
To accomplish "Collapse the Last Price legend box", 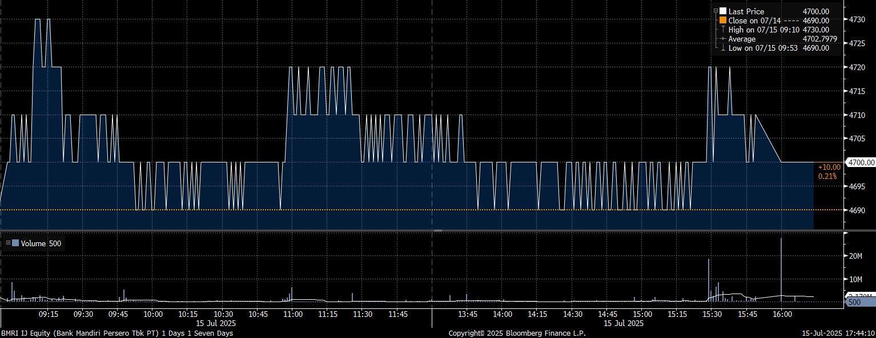I will (716, 11).
